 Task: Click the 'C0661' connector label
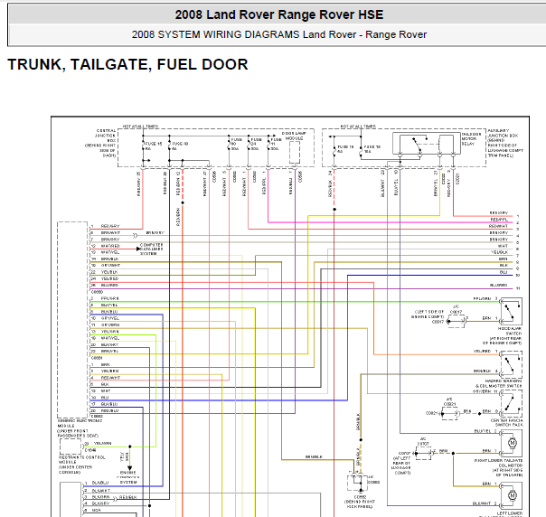click(x=97, y=358)
